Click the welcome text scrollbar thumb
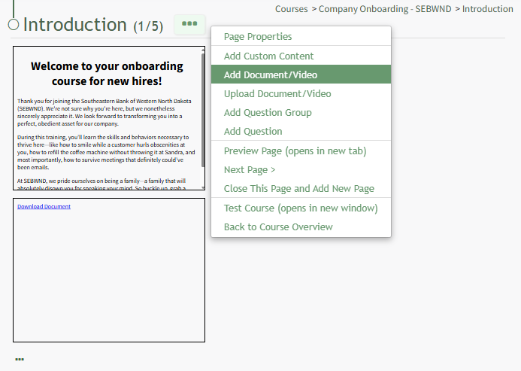 tap(203, 110)
